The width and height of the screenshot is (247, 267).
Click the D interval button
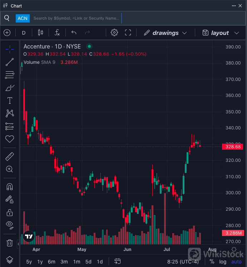[24, 33]
